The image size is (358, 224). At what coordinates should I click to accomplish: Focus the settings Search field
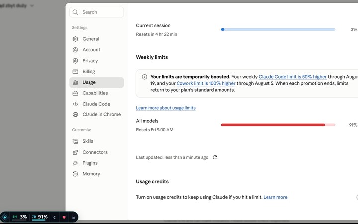click(x=96, y=12)
